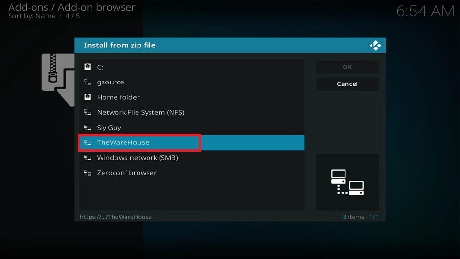Click the https://.../TheWareHouse path text
Image resolution: width=460 pixels, height=259 pixels.
[x=116, y=217]
